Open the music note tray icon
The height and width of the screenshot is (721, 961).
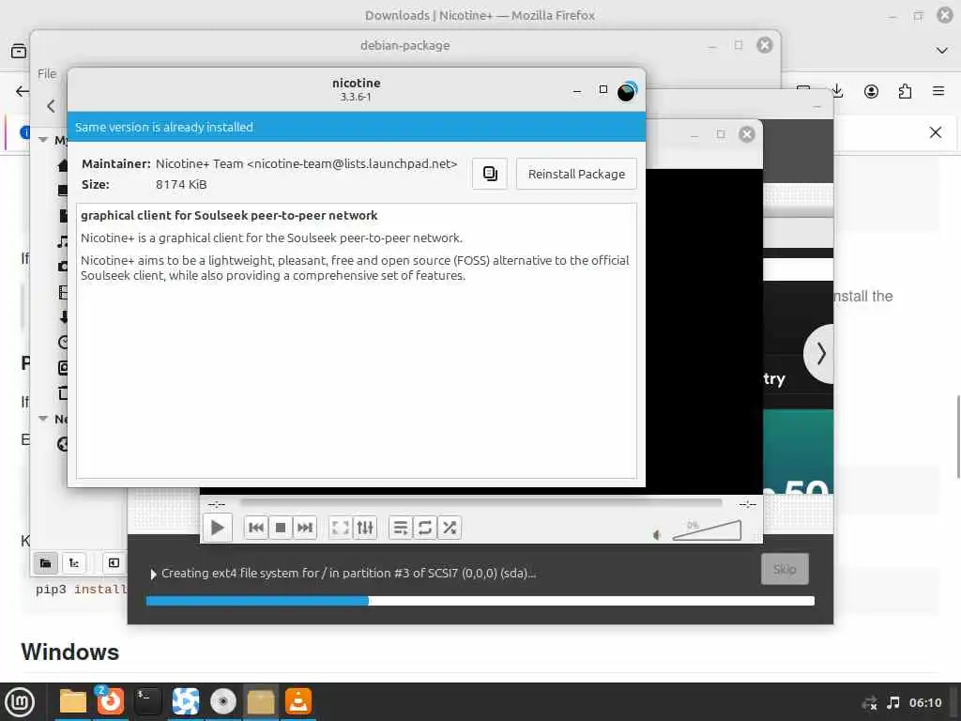893,702
